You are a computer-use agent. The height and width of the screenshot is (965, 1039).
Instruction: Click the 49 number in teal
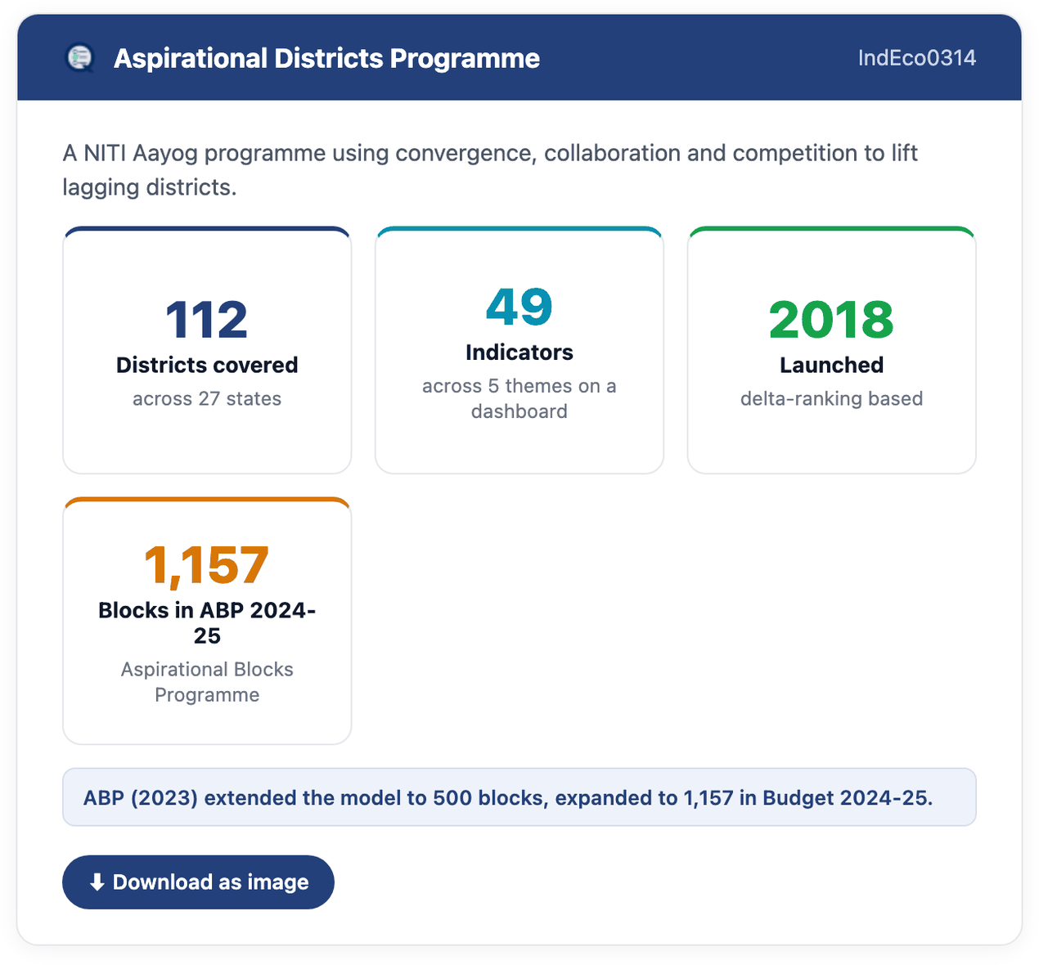[x=519, y=307]
